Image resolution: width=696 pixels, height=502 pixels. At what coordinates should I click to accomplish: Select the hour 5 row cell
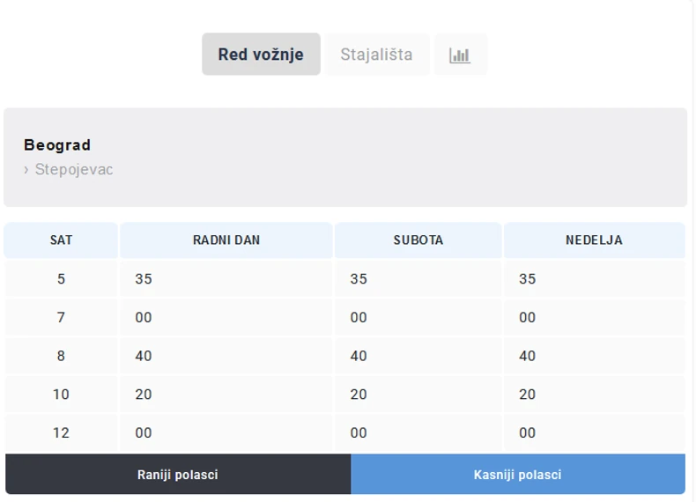point(61,279)
